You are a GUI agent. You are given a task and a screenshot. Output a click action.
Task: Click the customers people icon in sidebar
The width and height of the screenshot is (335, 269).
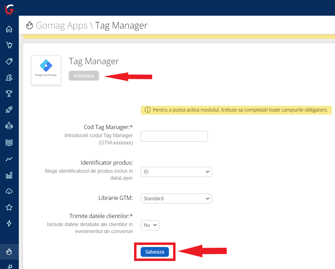coord(9,77)
